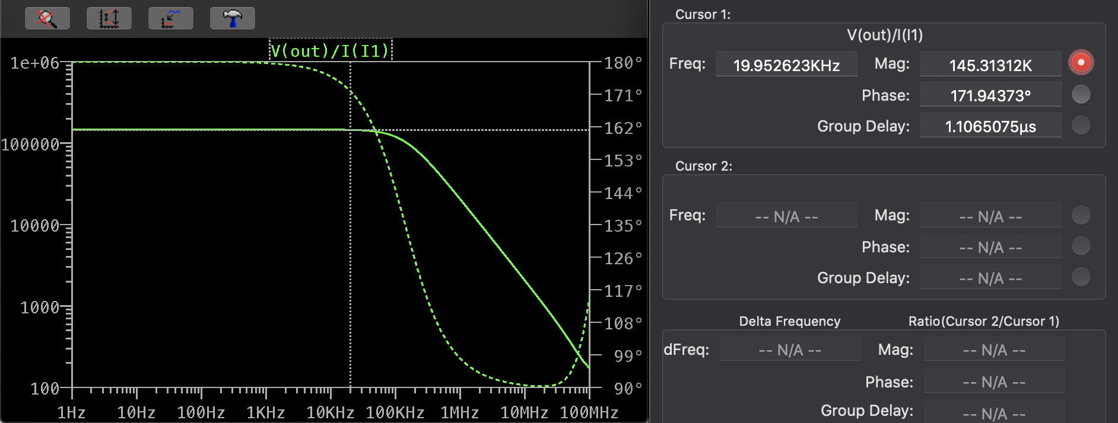Click the 1000 left axis label
This screenshot has height=423, width=1118.
[x=40, y=307]
